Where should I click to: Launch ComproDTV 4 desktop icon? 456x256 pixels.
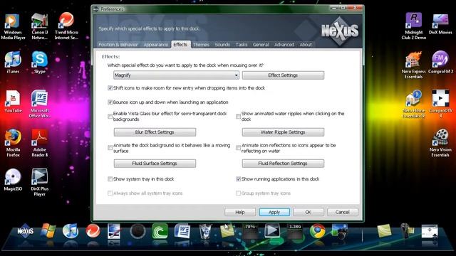pyautogui.click(x=440, y=104)
